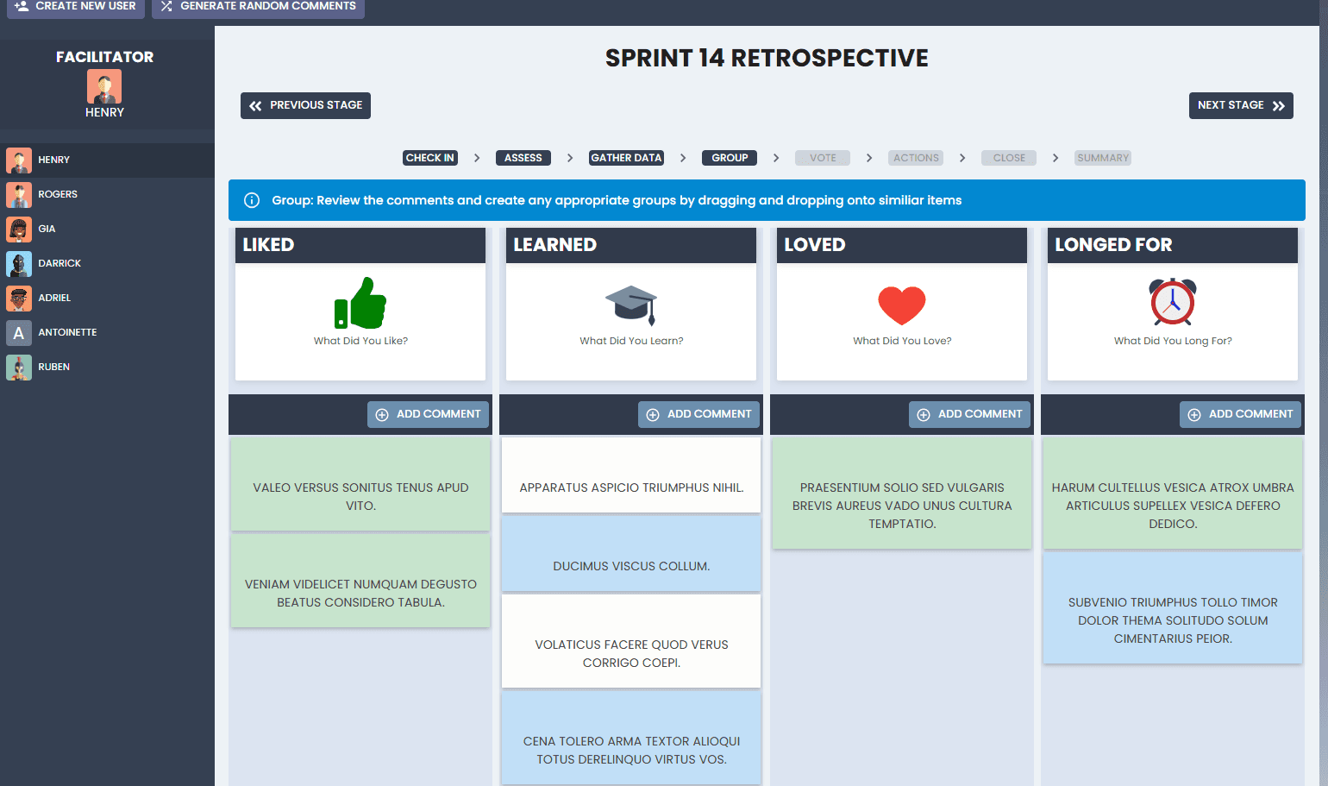Click the info icon in blue banner
1328x786 pixels.
(x=252, y=200)
